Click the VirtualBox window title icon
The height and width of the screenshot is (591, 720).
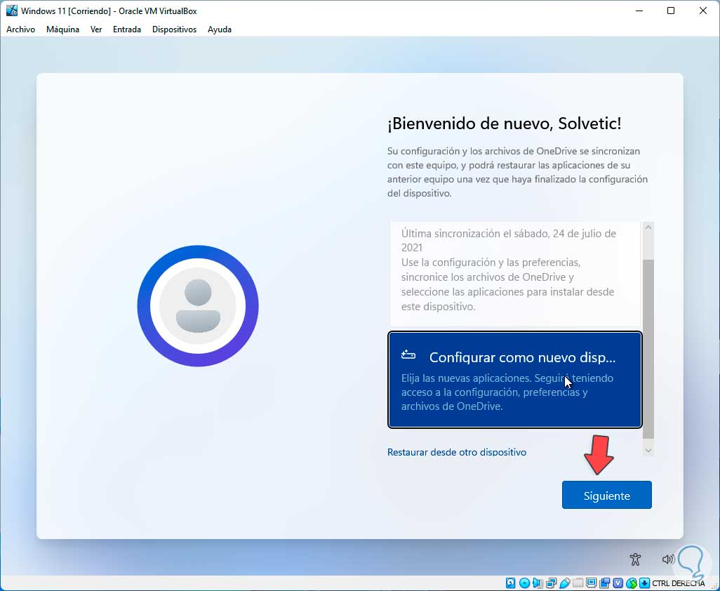click(11, 11)
